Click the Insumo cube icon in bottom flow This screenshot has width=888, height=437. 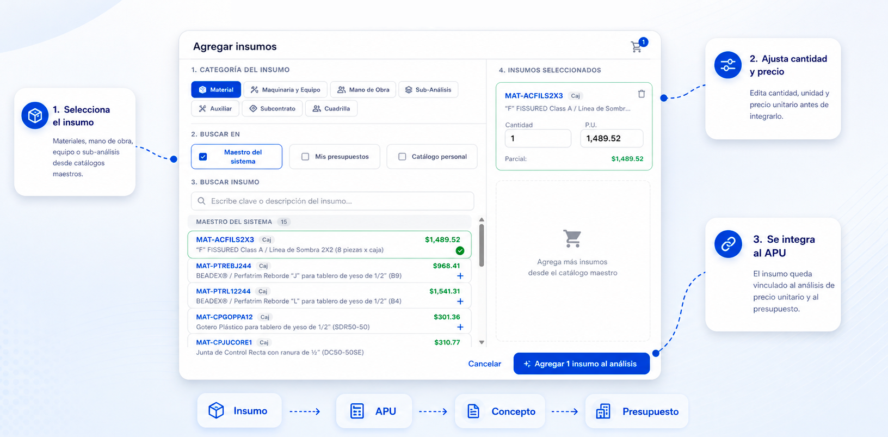[x=216, y=410]
